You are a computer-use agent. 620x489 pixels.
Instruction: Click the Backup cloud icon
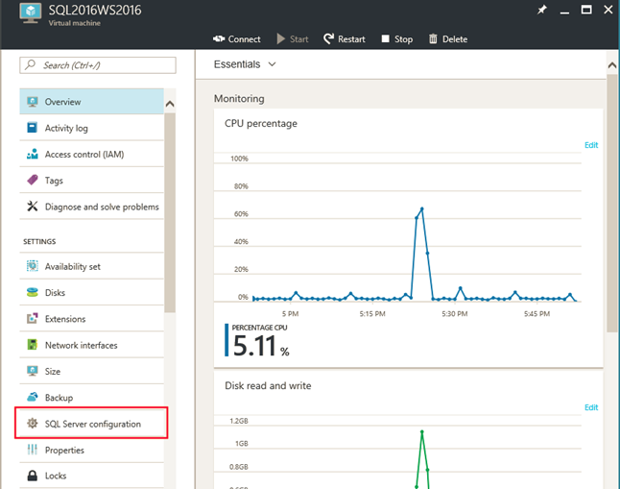click(x=33, y=397)
